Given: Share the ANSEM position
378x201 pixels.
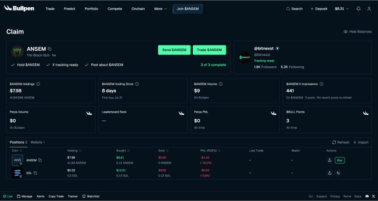Looking at the screenshot, I should (x=330, y=160).
